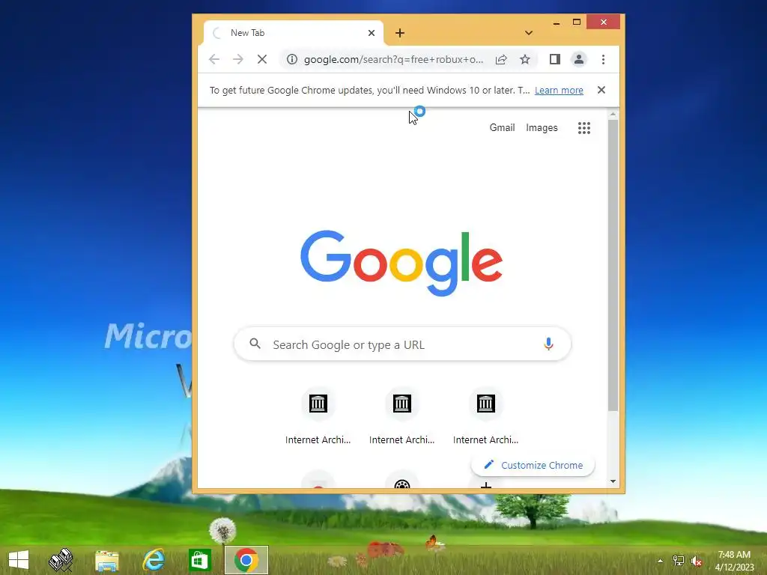The height and width of the screenshot is (575, 767).
Task: View site information icon in address bar
Action: (292, 60)
